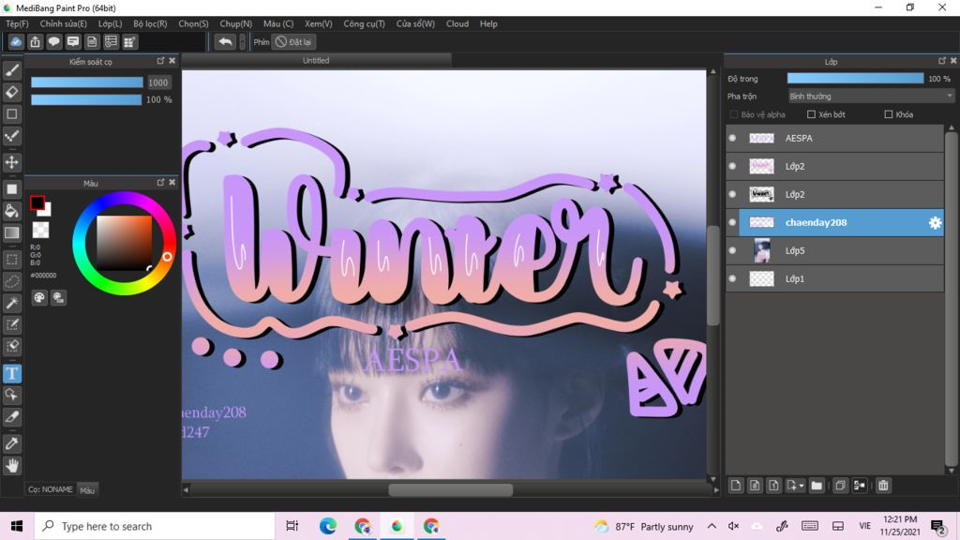Select the Move tool with four arrows
Screen dimensions: 960x540
click(11, 162)
